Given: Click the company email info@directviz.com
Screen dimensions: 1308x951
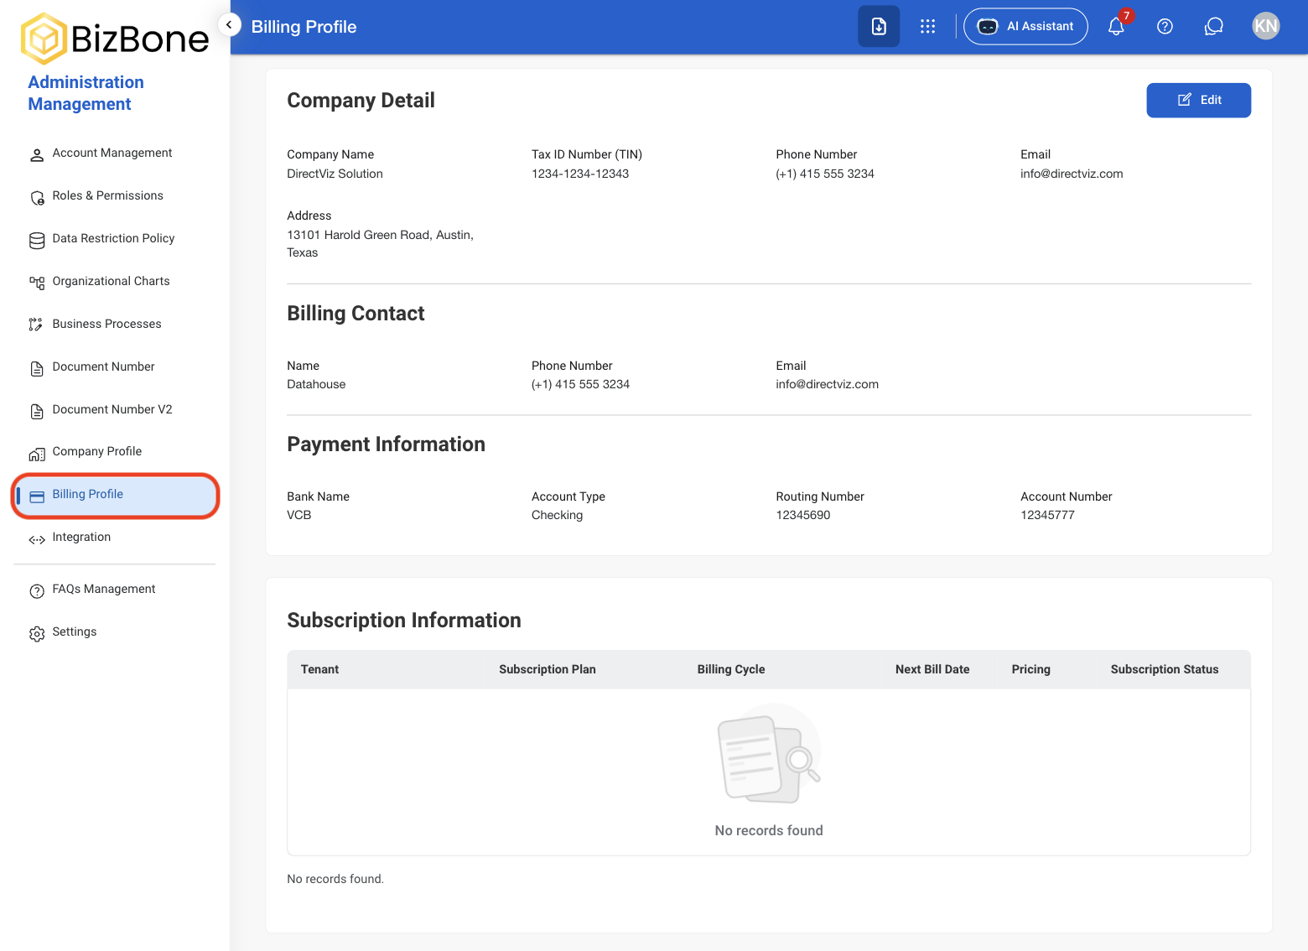Looking at the screenshot, I should [x=1072, y=174].
